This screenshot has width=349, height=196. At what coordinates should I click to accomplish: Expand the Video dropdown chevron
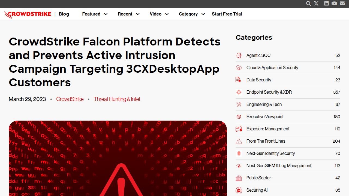click(167, 14)
